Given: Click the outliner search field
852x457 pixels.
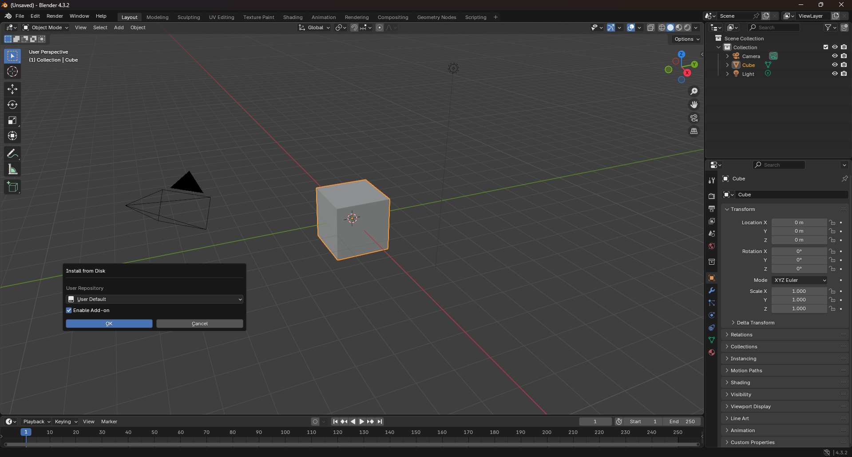Looking at the screenshot, I should point(774,27).
